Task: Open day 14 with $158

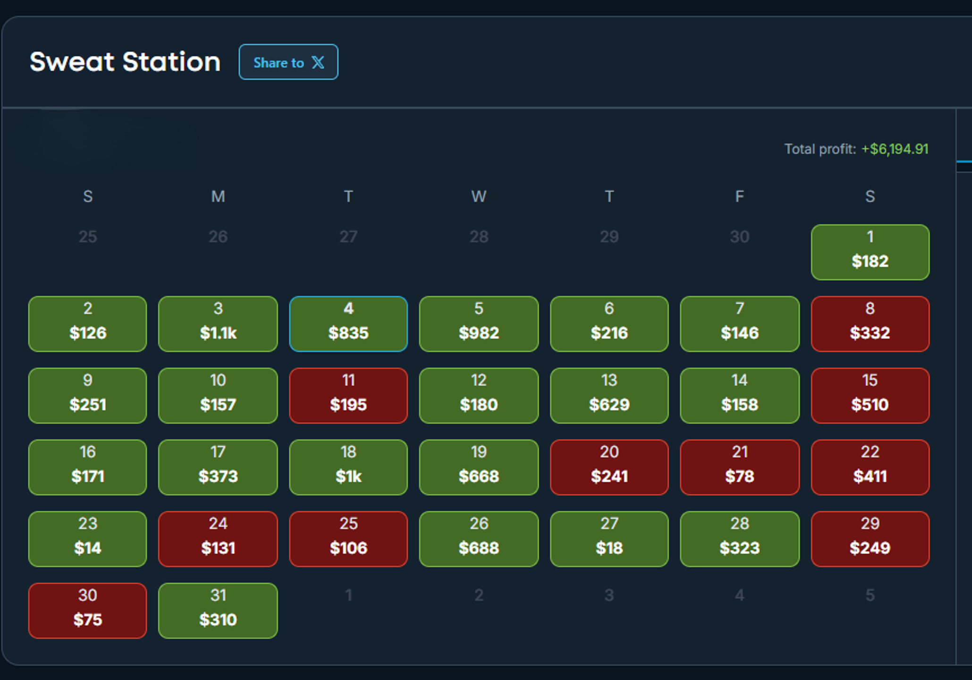Action: coord(740,396)
